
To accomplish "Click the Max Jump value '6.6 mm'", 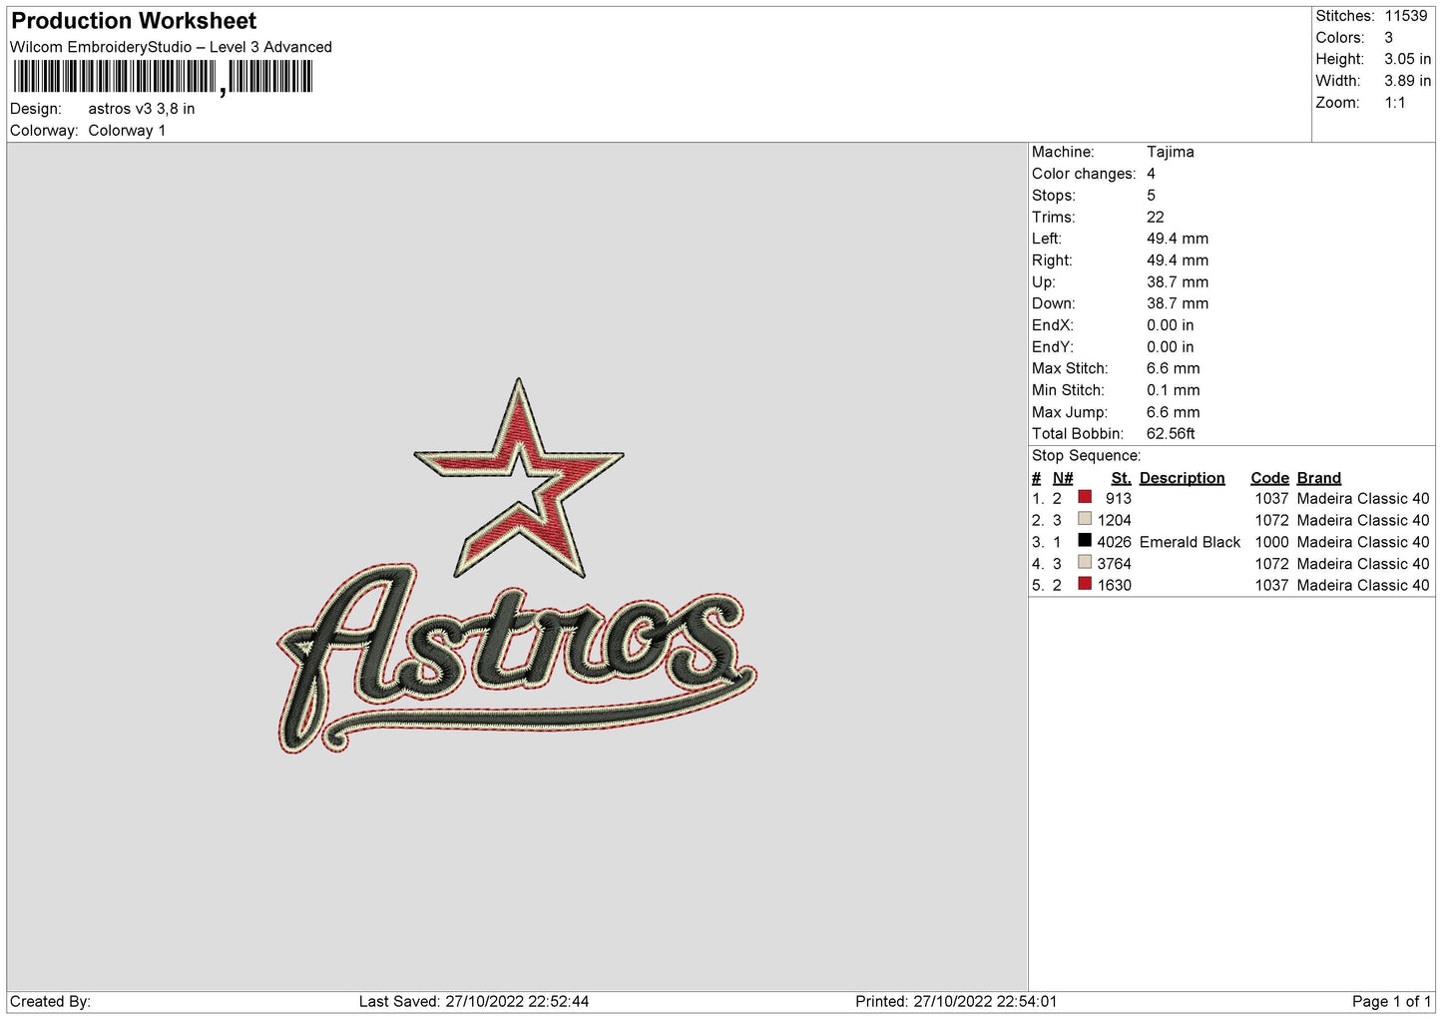I will pyautogui.click(x=1174, y=412).
